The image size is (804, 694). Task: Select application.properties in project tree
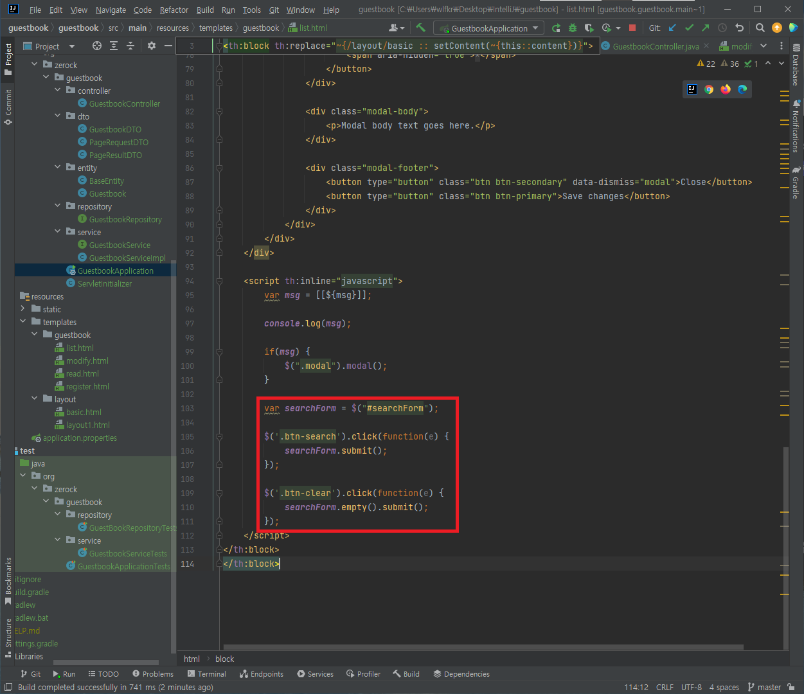tap(80, 438)
